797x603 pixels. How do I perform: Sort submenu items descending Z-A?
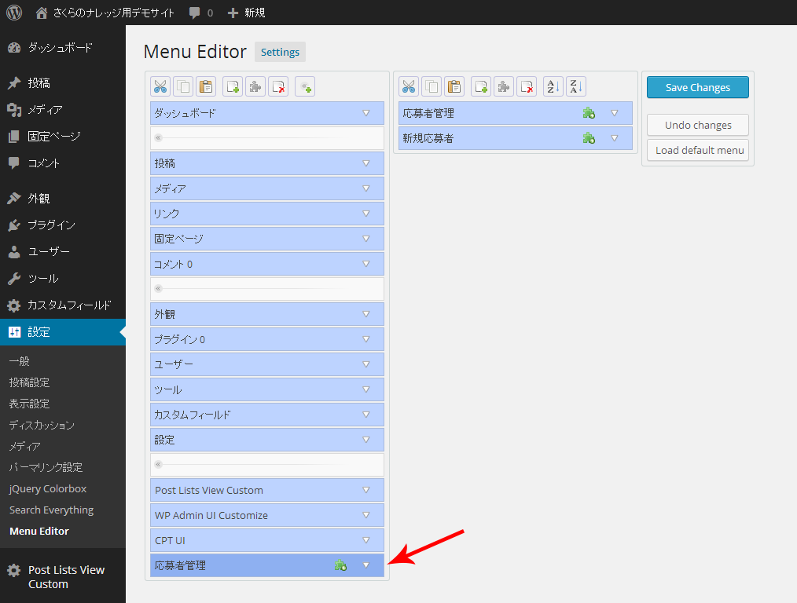click(x=576, y=87)
